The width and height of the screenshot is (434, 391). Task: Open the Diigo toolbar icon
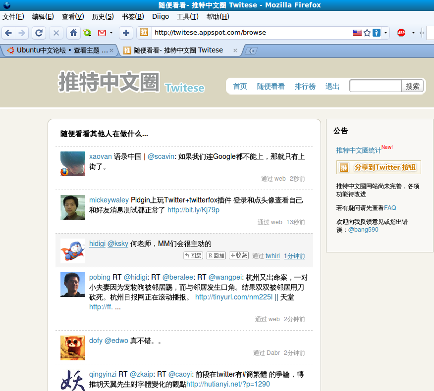(x=87, y=33)
